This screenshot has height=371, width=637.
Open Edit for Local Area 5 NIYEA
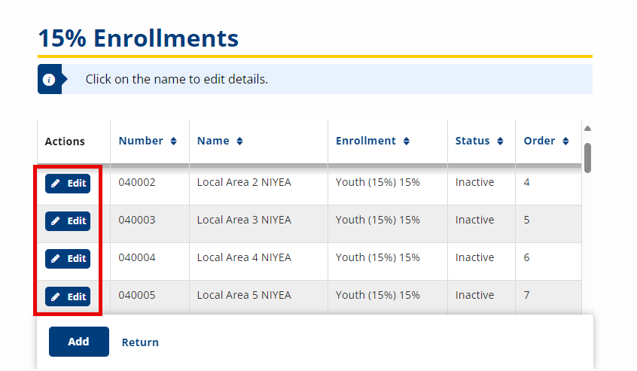[68, 296]
